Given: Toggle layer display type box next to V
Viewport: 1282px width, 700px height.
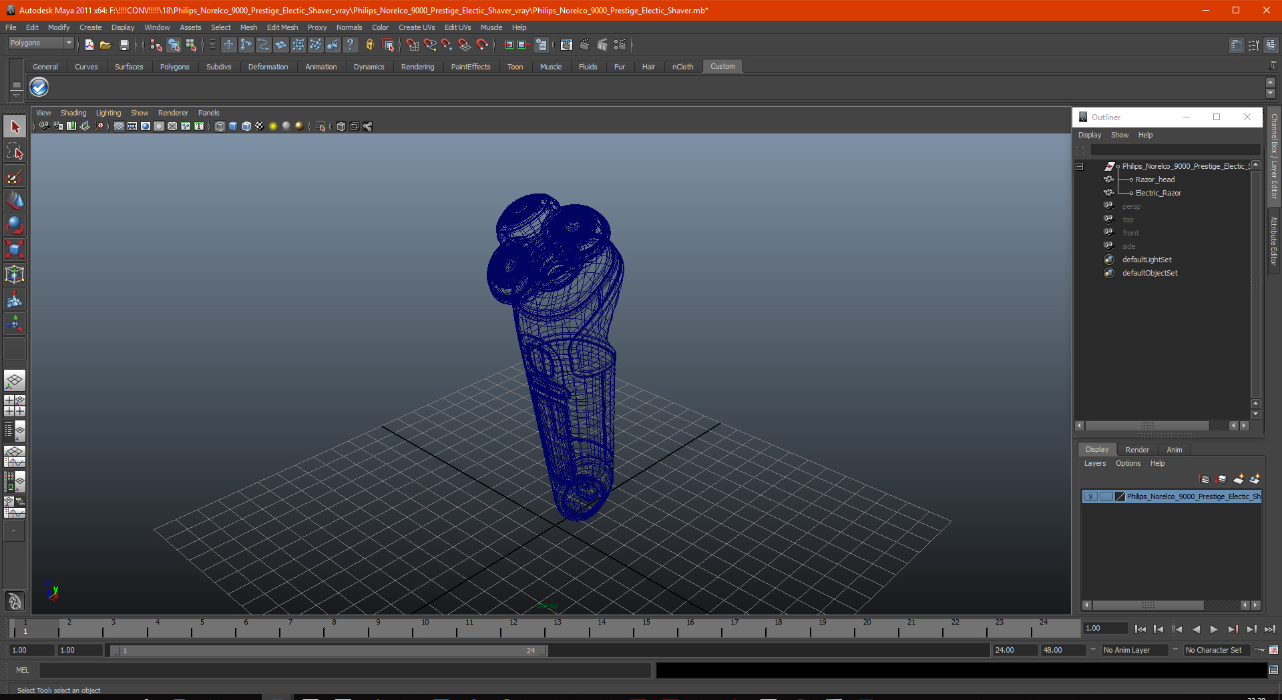Looking at the screenshot, I should click(x=1106, y=496).
